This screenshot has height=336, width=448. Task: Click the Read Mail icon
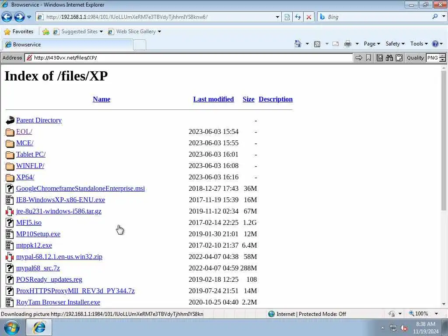pyautogui.click(x=336, y=44)
